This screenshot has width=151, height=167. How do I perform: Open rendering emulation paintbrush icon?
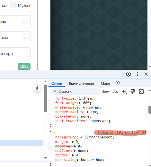133,92
